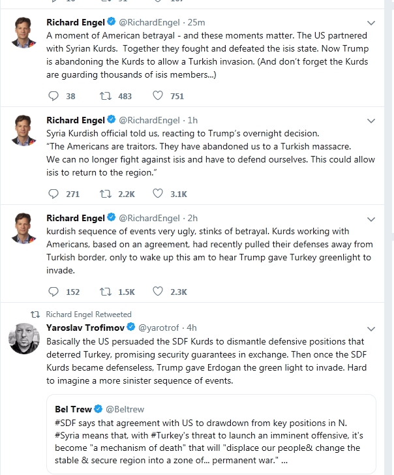Retweet the tweet with 483 retweets

[104, 96]
